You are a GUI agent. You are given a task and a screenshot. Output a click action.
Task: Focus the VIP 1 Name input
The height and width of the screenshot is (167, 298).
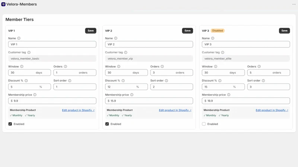52,44
